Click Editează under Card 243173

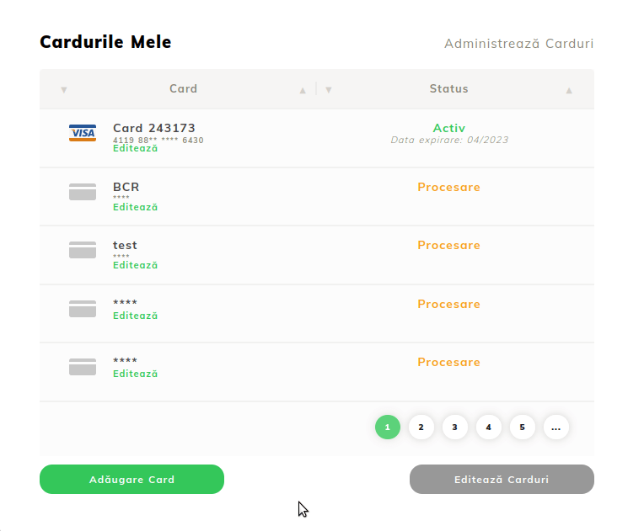[136, 148]
